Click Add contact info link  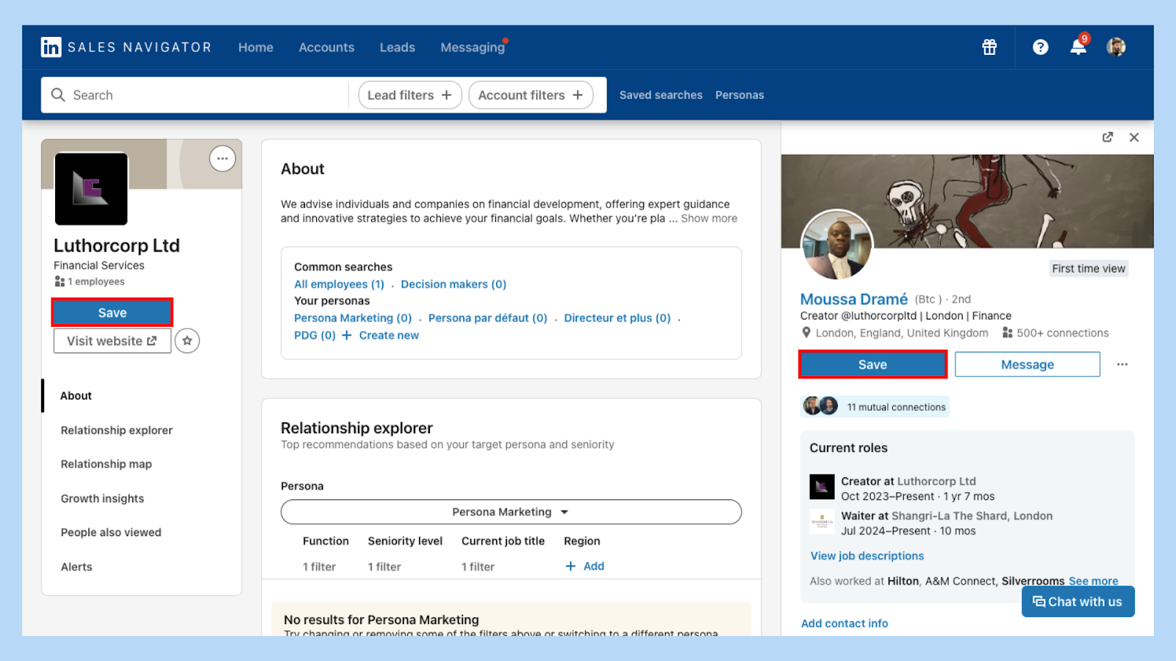pyautogui.click(x=845, y=624)
